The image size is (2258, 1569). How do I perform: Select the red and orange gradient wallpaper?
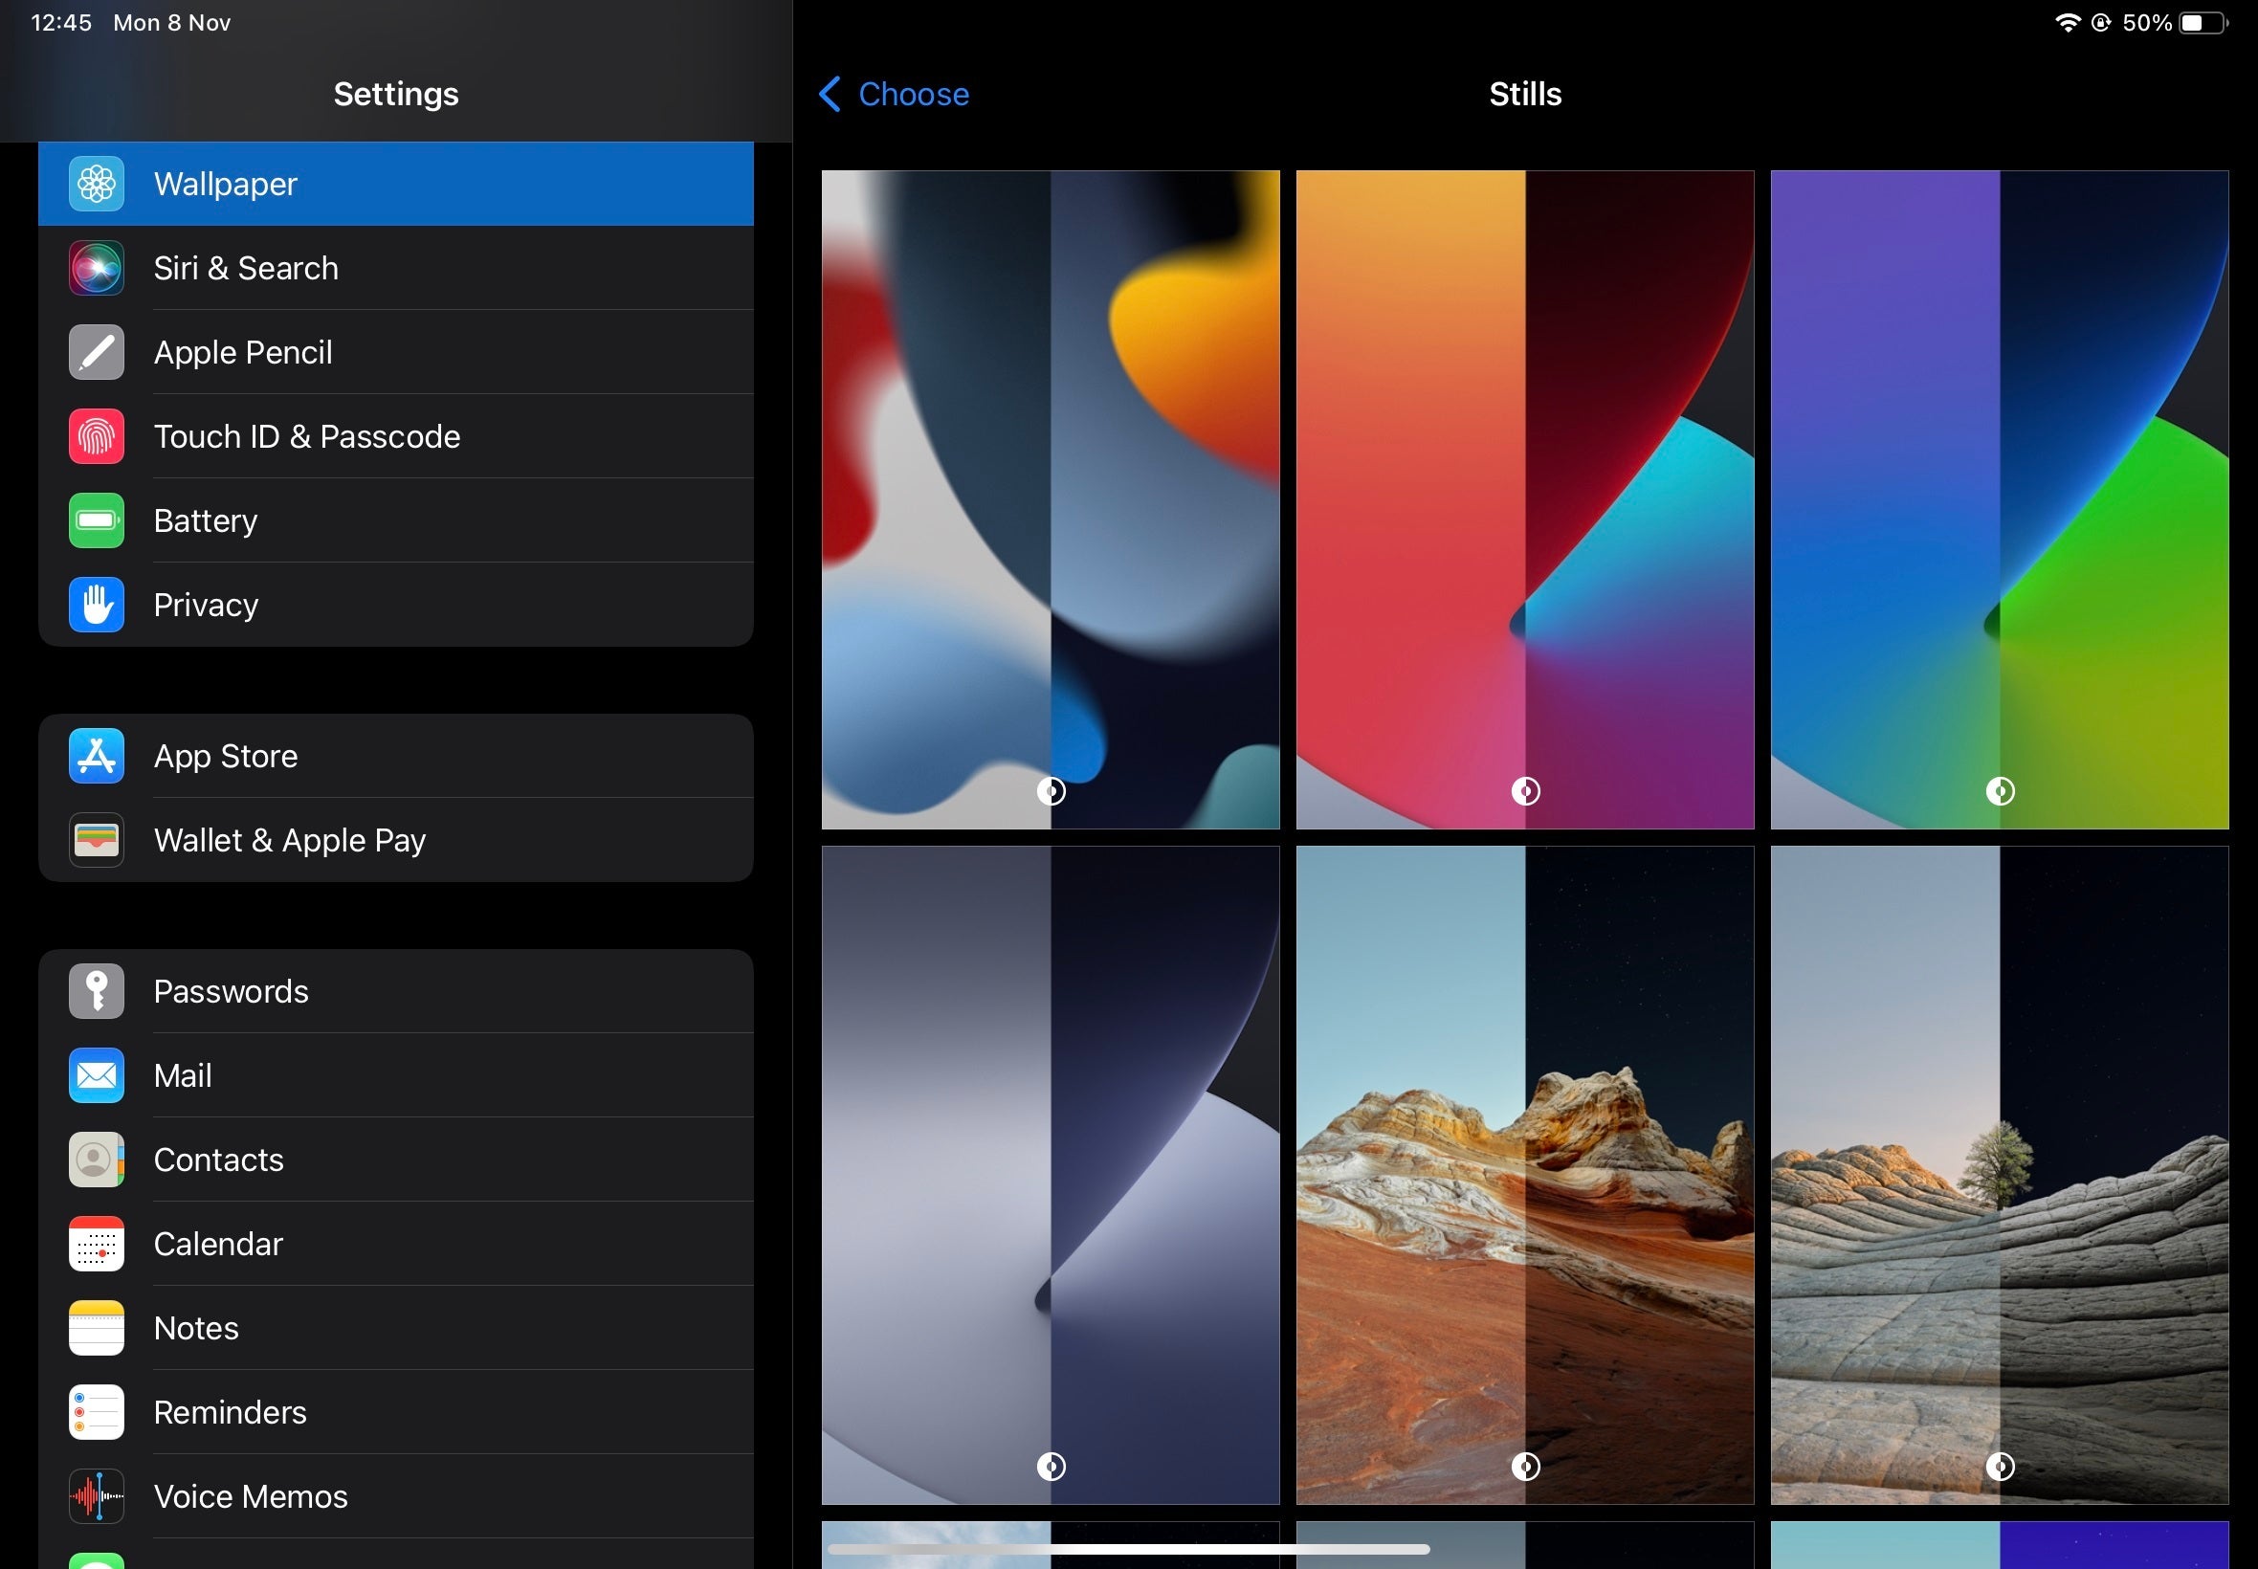click(x=1526, y=499)
